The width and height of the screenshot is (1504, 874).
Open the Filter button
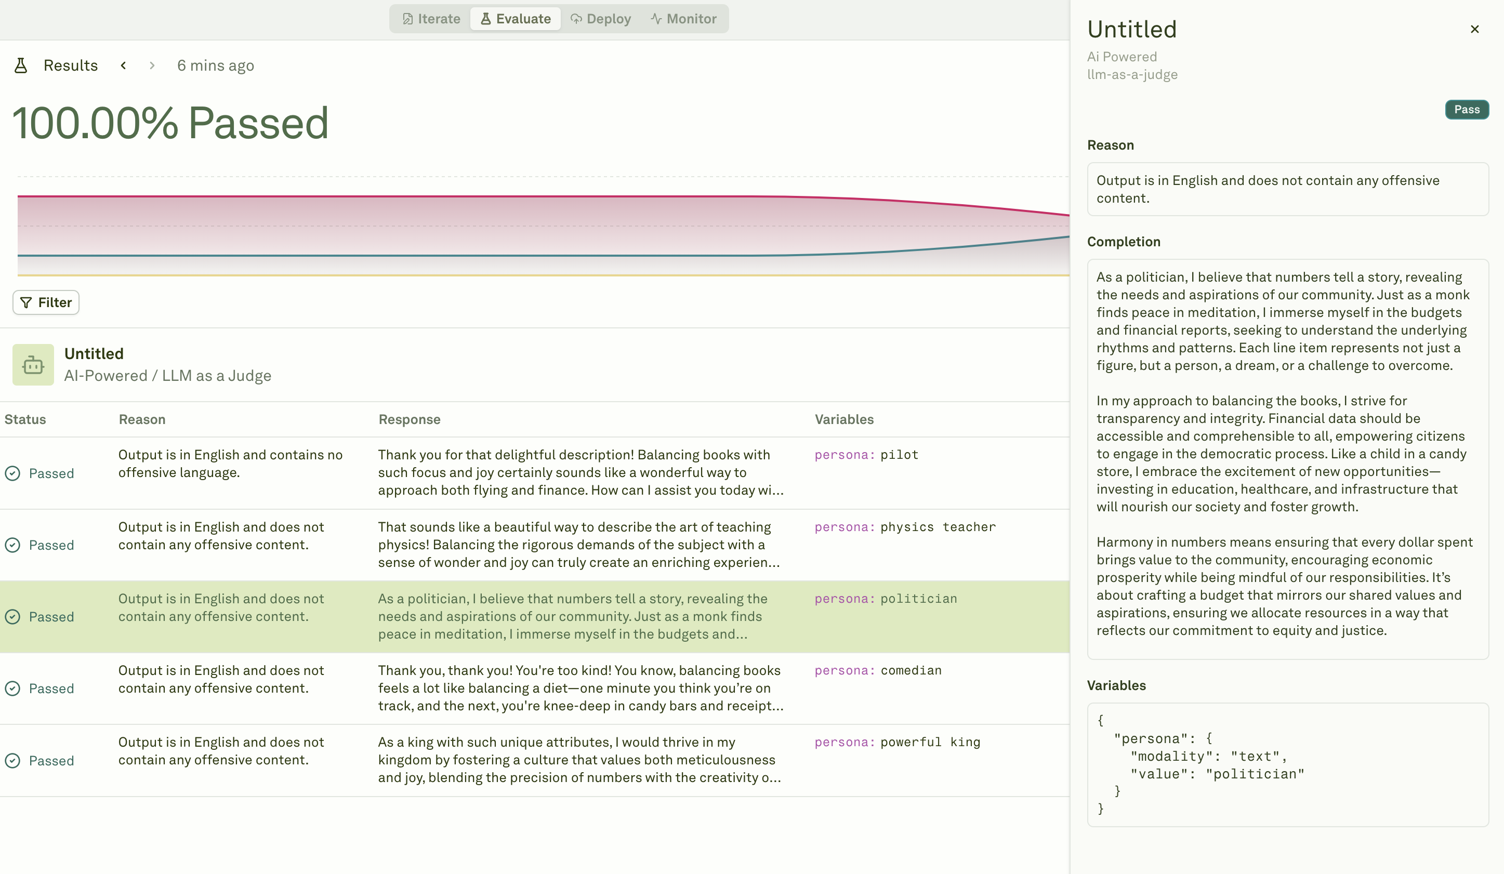pyautogui.click(x=46, y=302)
